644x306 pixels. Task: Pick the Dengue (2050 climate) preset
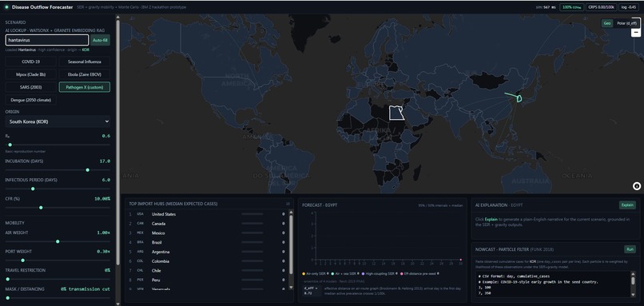pos(31,100)
